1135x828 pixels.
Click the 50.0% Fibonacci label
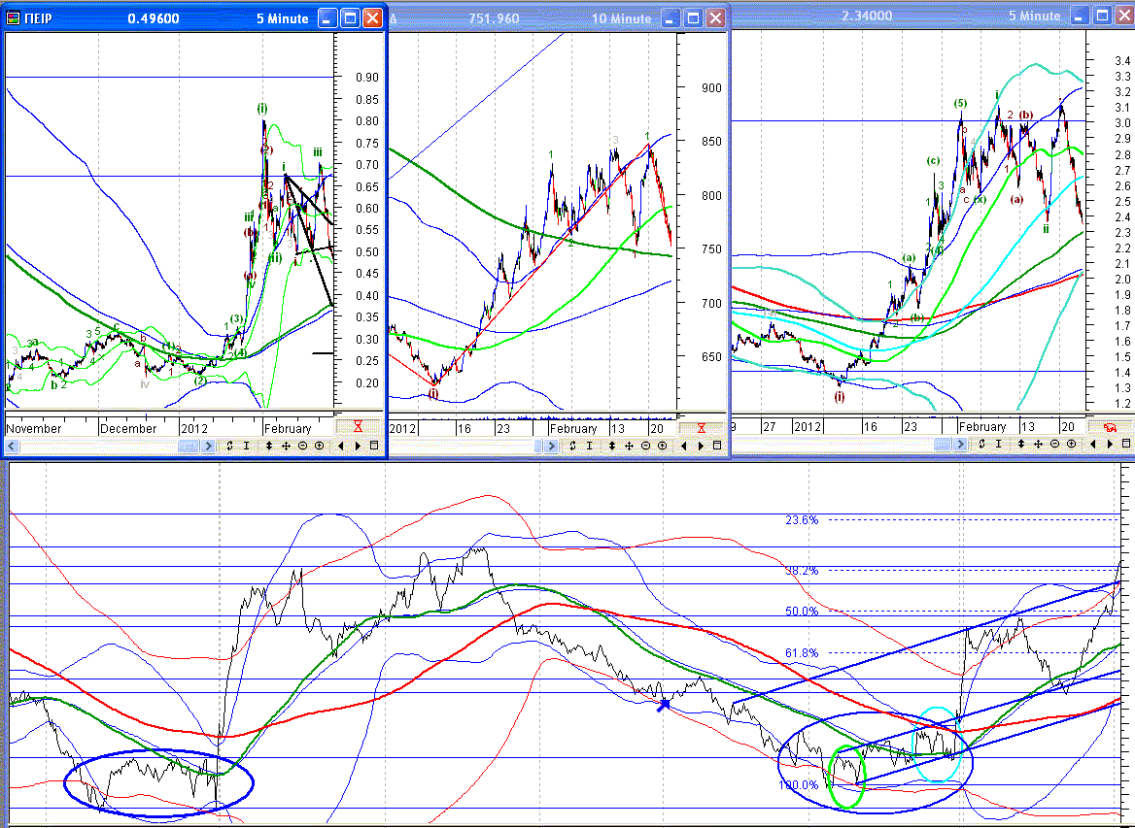click(802, 612)
